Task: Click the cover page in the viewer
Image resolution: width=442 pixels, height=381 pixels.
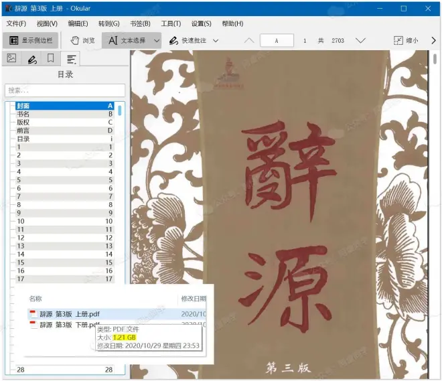Action: 279,214
